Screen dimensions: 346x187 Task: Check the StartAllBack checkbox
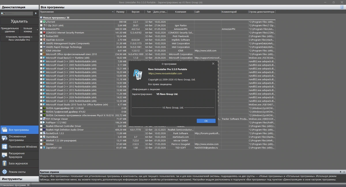tap(41, 137)
